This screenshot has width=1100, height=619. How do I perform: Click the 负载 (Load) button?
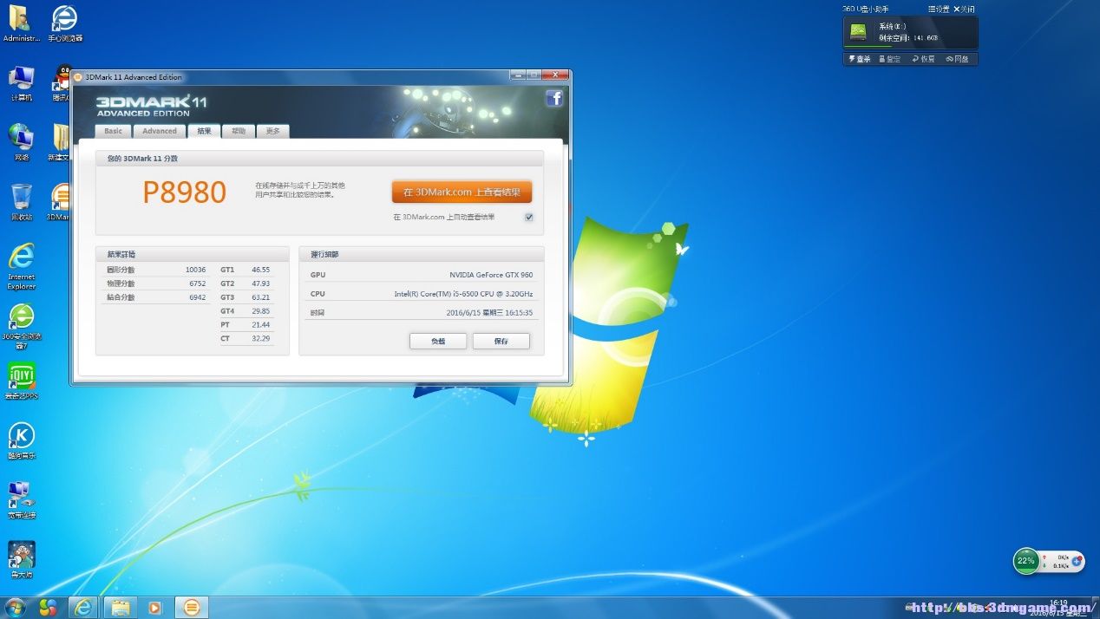pos(438,342)
